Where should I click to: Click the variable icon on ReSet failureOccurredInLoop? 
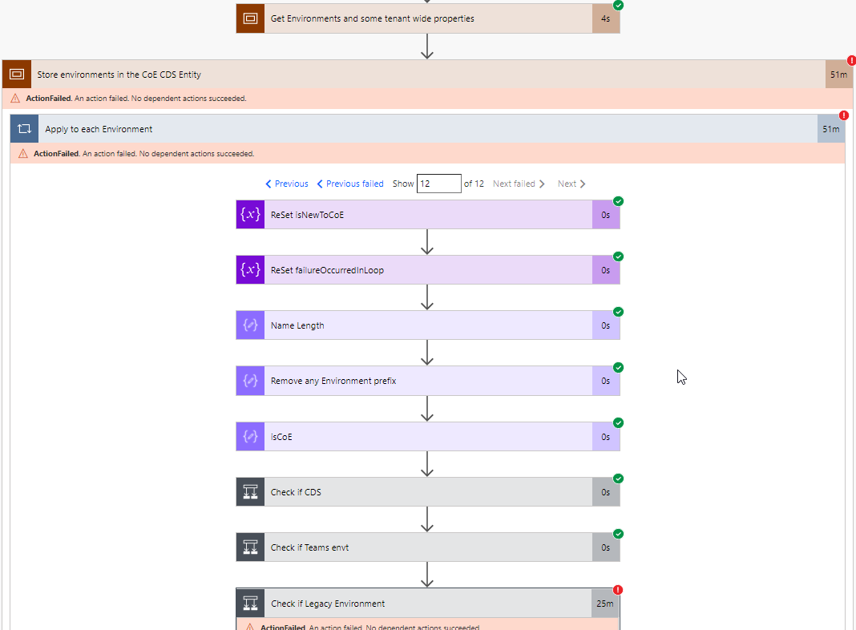(249, 269)
